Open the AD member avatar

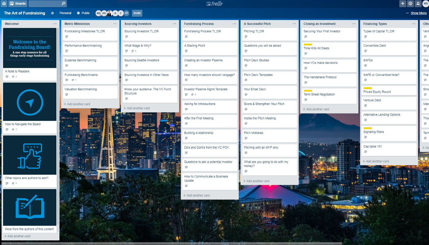tap(104, 13)
